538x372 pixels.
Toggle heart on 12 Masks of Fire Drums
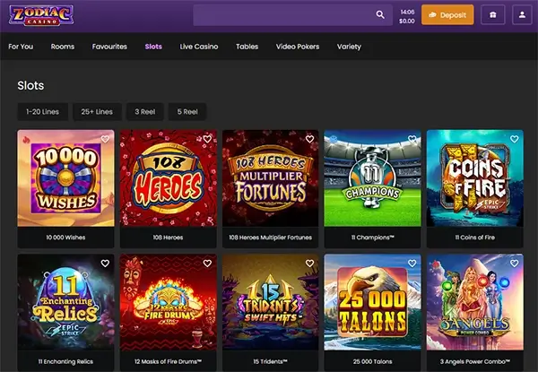pyautogui.click(x=207, y=263)
